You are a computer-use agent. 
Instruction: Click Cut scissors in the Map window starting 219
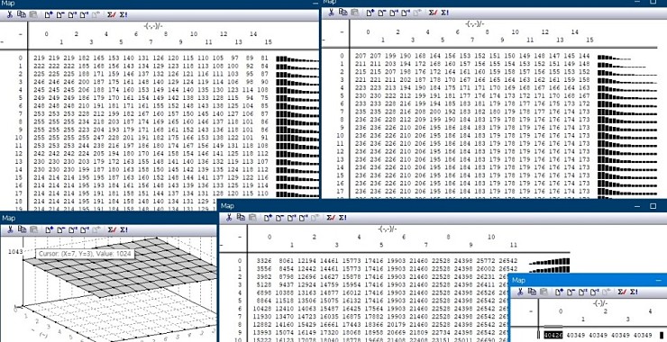[9, 15]
